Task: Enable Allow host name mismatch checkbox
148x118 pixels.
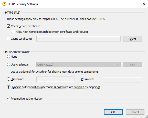Action: (x=13, y=32)
